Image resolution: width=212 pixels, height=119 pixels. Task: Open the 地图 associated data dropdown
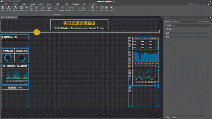click(190, 33)
